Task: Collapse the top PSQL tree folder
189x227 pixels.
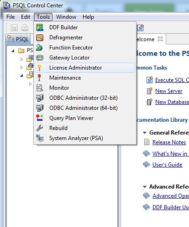Action: click(13, 51)
